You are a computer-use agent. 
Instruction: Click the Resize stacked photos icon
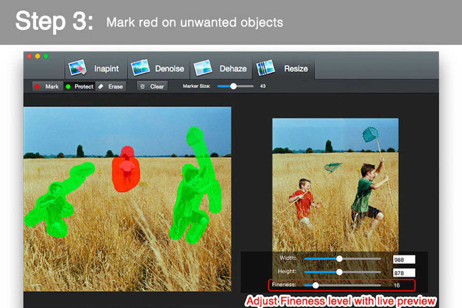pyautogui.click(x=265, y=68)
